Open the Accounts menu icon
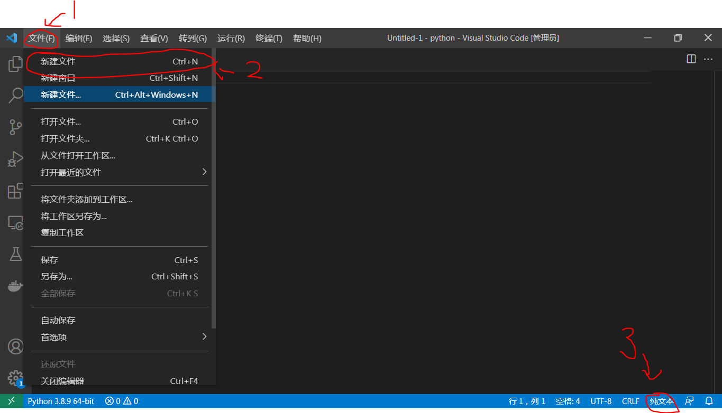 click(15, 346)
